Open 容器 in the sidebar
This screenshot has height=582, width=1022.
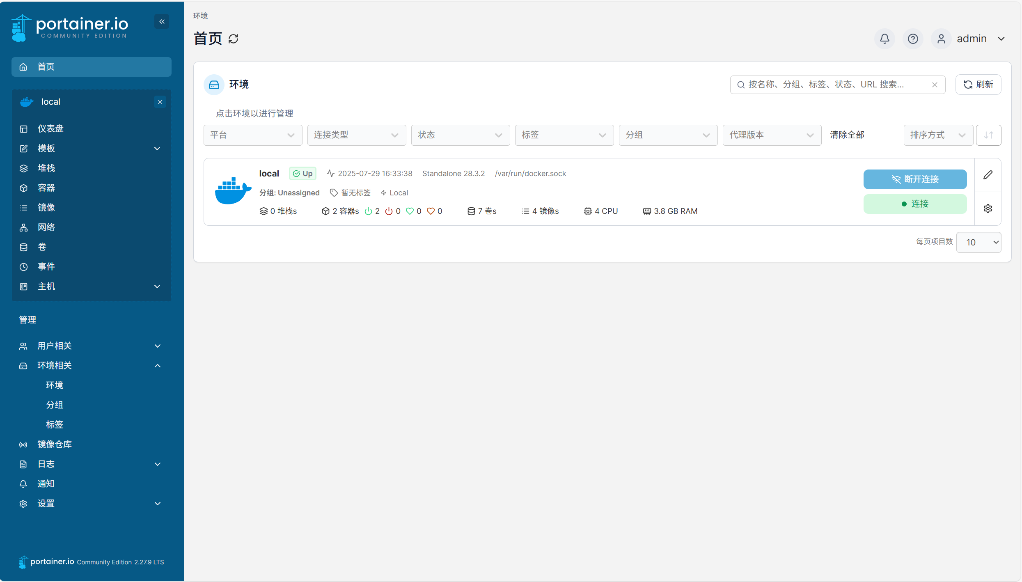(46, 188)
